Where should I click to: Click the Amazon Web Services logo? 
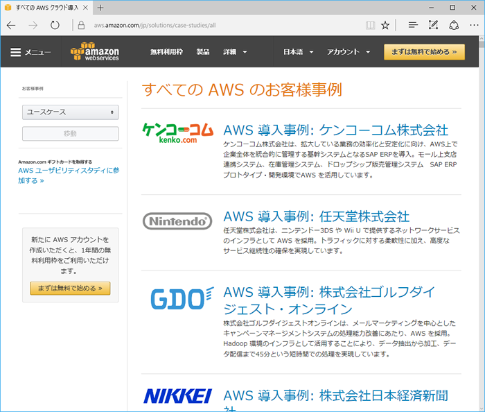[x=94, y=52]
